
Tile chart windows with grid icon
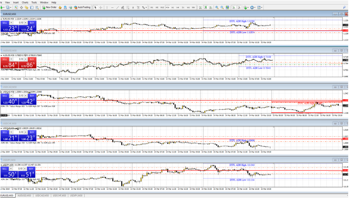coord(227,7)
